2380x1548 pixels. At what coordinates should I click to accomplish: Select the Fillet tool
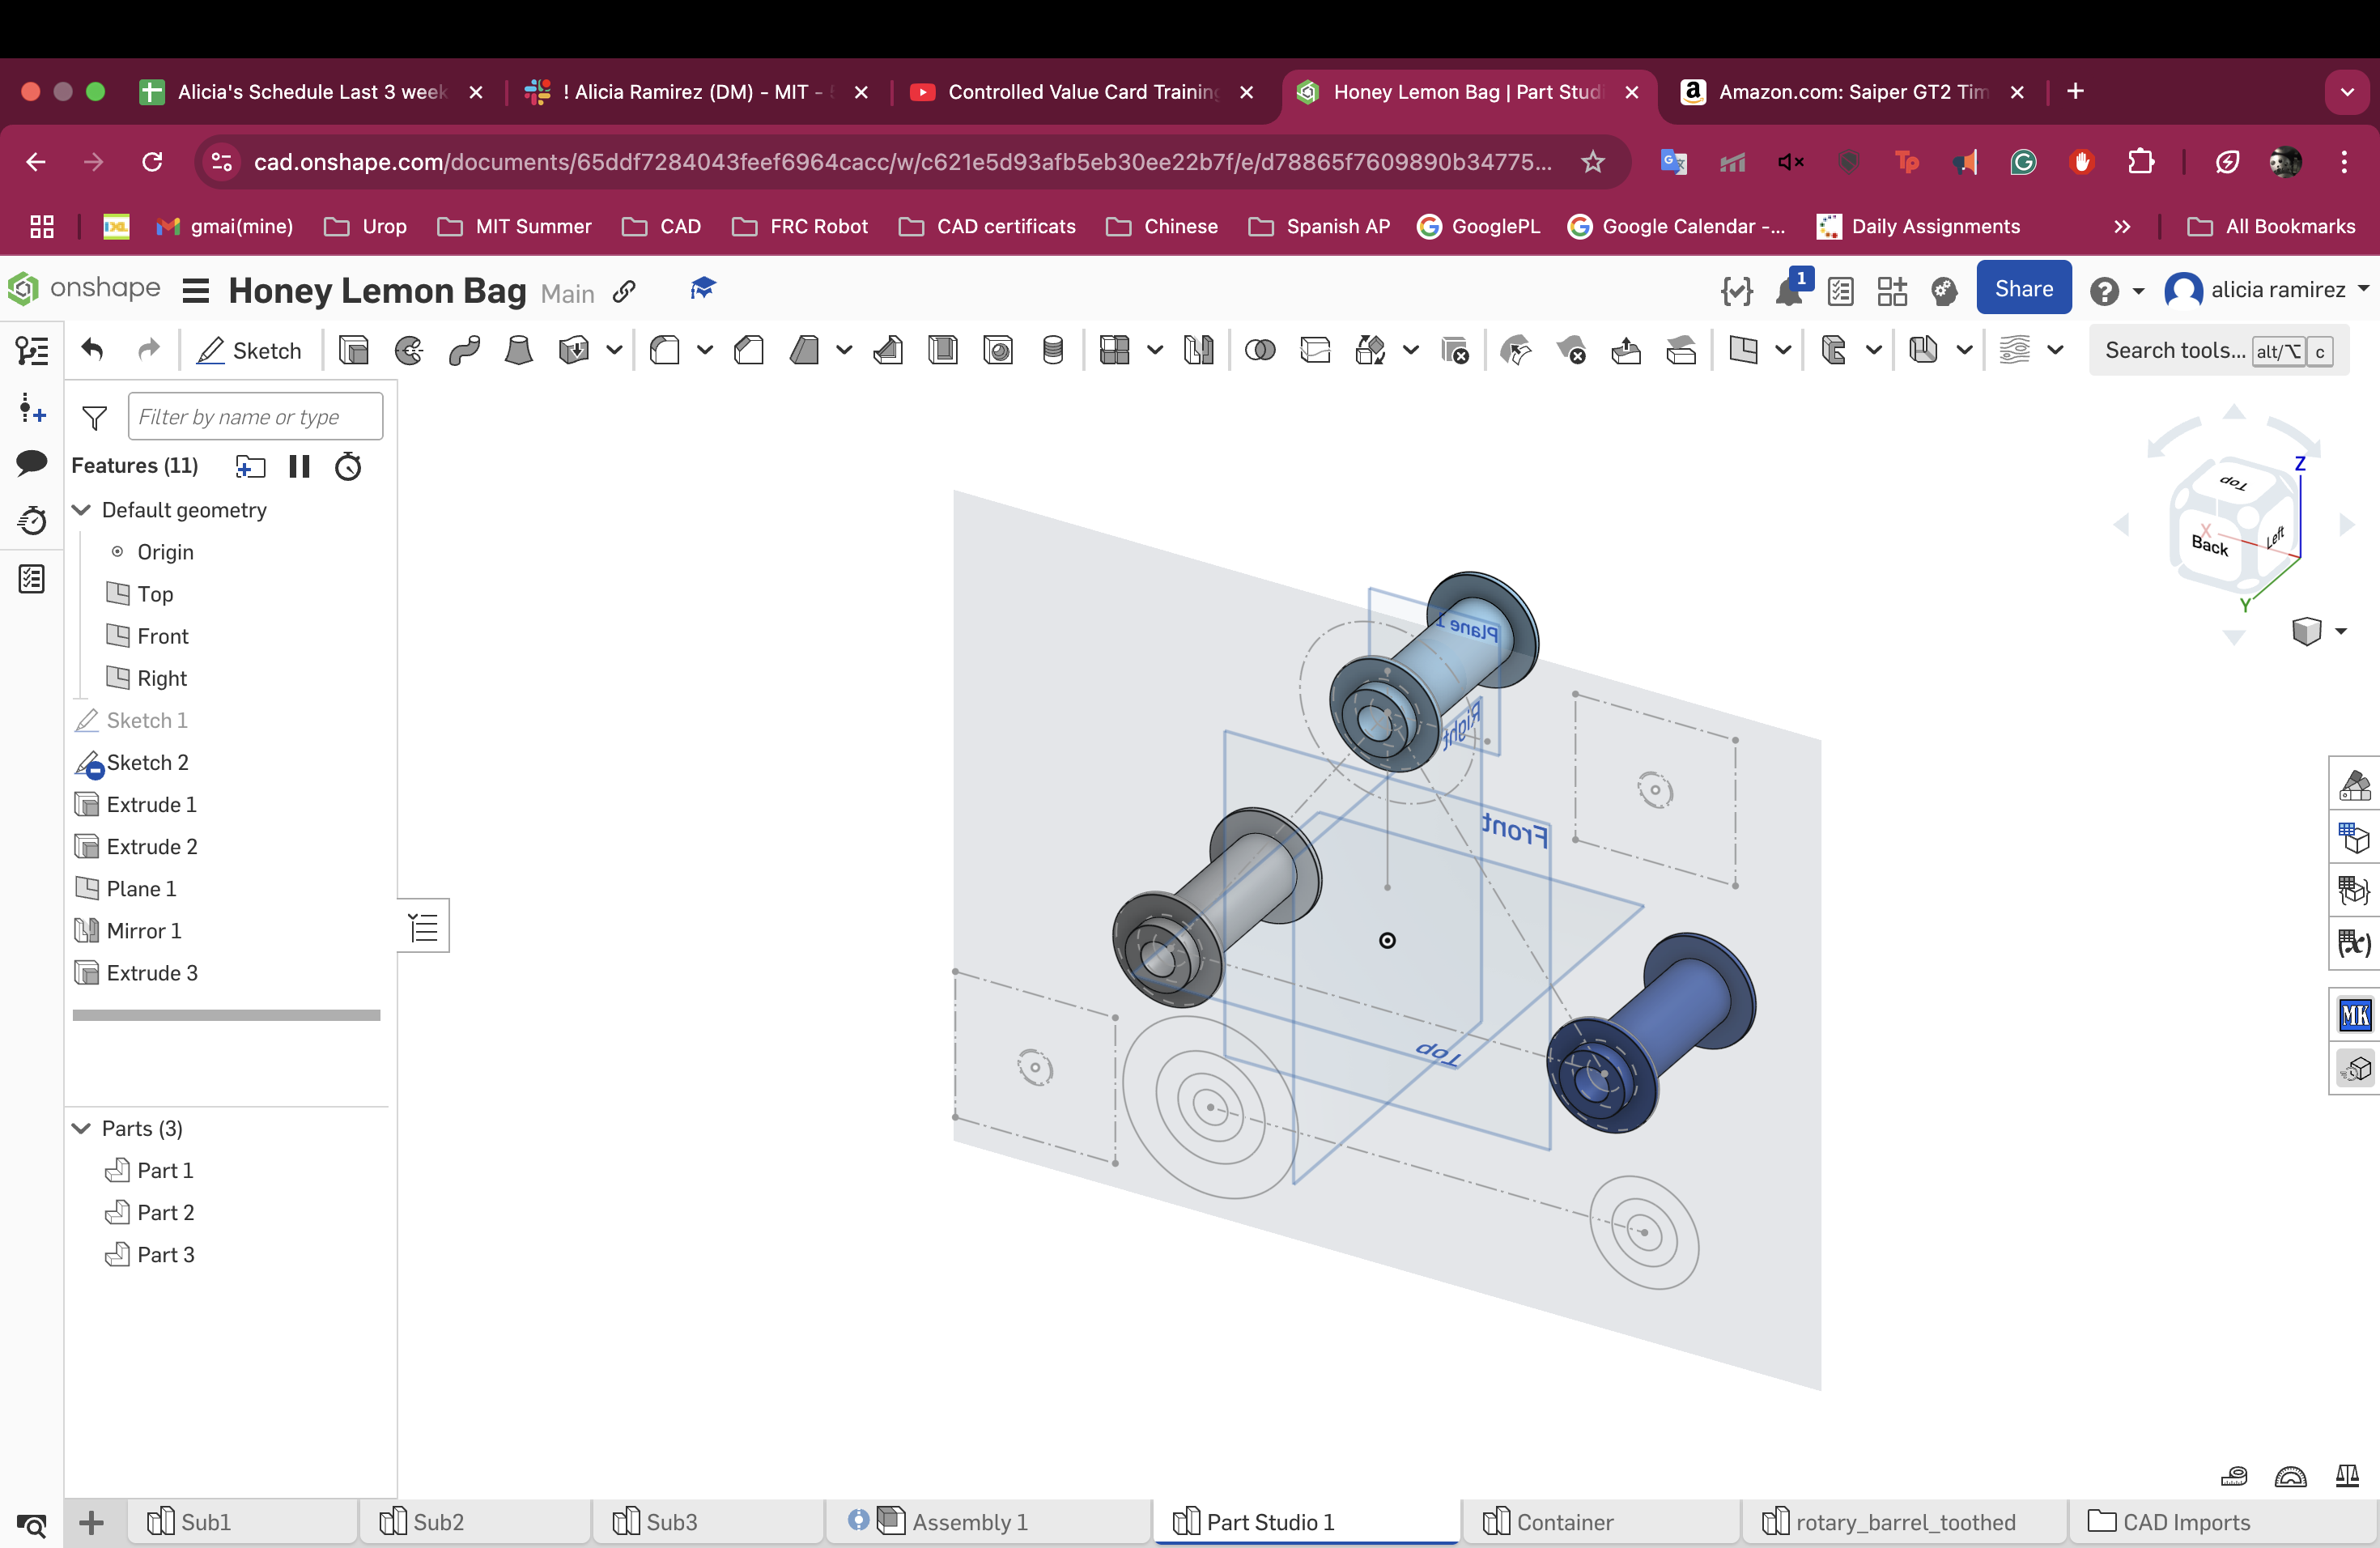665,350
